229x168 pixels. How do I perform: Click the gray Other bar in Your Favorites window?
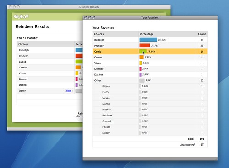[142, 80]
